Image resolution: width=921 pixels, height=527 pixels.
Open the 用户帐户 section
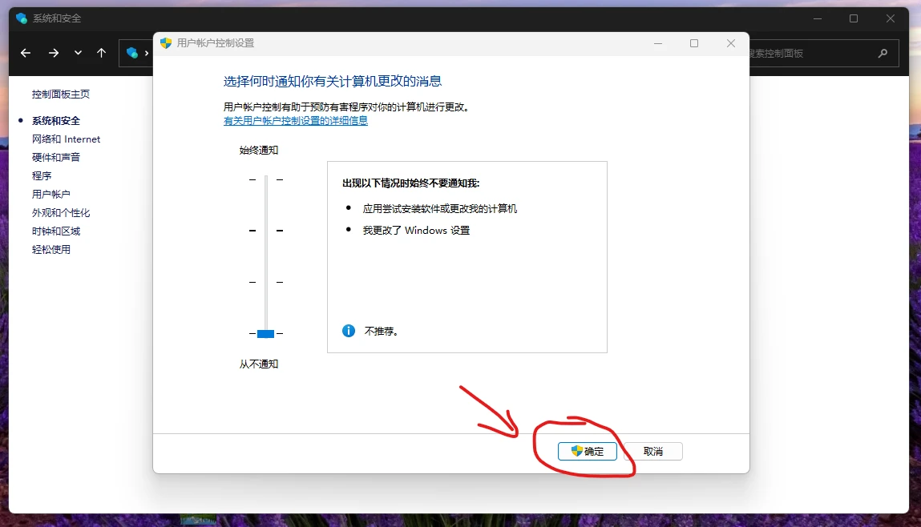[53, 194]
